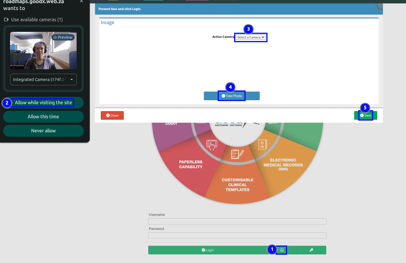Click the Paperless Capability wheel segment

click(191, 165)
